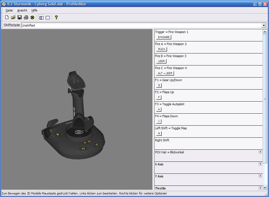Viewport: 269px width, 197px height.
Task: Click the scroll up arrow in the list
Action: tap(265, 32)
